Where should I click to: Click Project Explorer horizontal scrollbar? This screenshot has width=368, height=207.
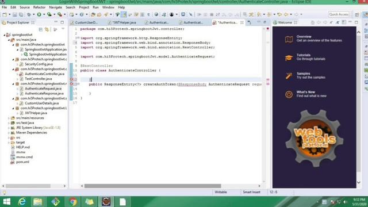coord(28,186)
